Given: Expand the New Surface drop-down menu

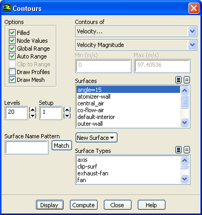Looking at the screenshot, I should click(97, 138).
